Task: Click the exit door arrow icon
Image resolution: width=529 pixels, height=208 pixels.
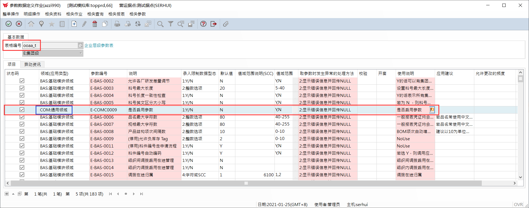Action: point(214,24)
